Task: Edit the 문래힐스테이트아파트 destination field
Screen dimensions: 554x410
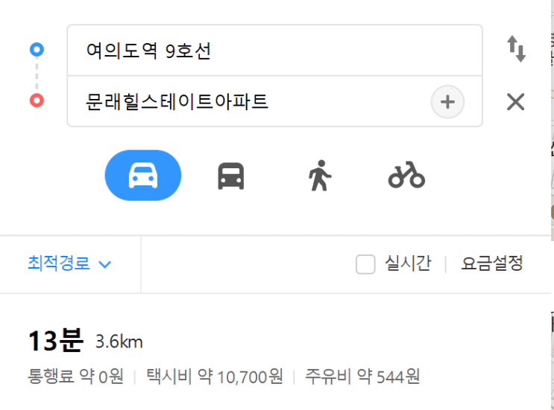Action: click(248, 101)
